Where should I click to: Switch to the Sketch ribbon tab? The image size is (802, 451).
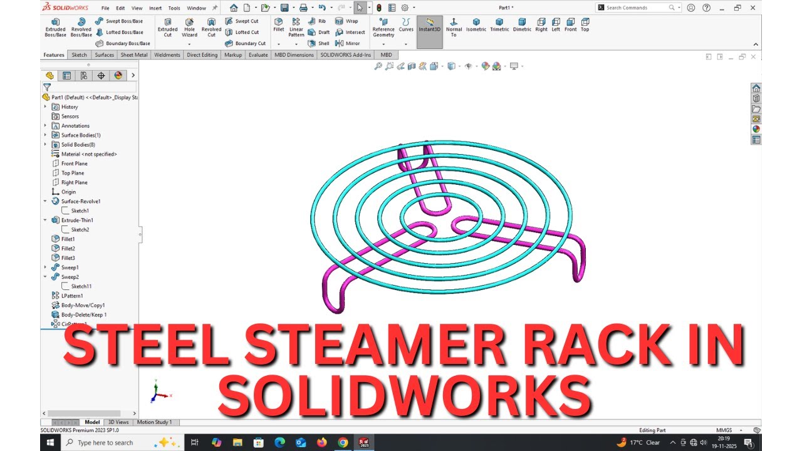[80, 55]
